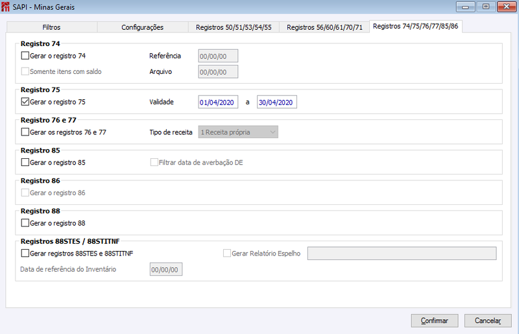Toggle Gerar Relatório Espelho checkbox
This screenshot has width=519, height=334.
point(227,253)
